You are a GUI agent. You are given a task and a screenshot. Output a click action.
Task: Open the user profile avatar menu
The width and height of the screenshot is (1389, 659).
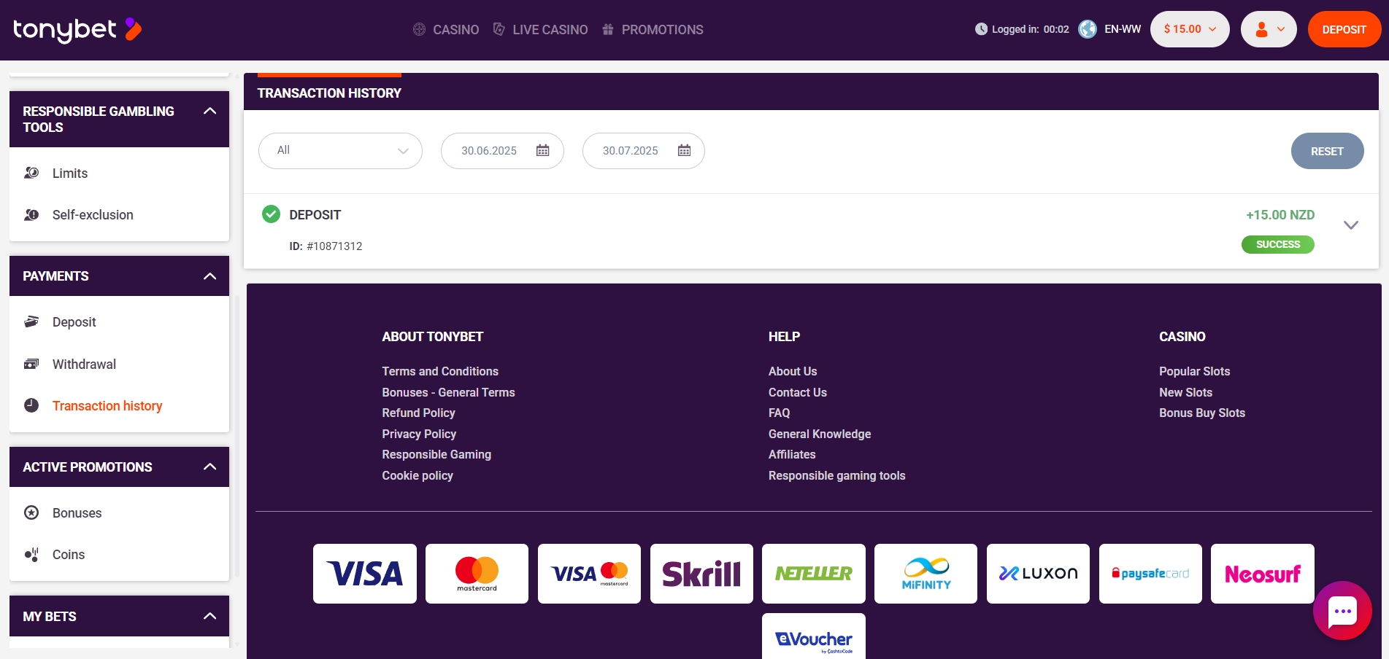[1269, 29]
